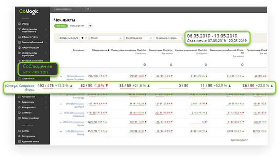Click the Добавить фильтр button
This screenshot has width=279, height=159.
[69, 38]
